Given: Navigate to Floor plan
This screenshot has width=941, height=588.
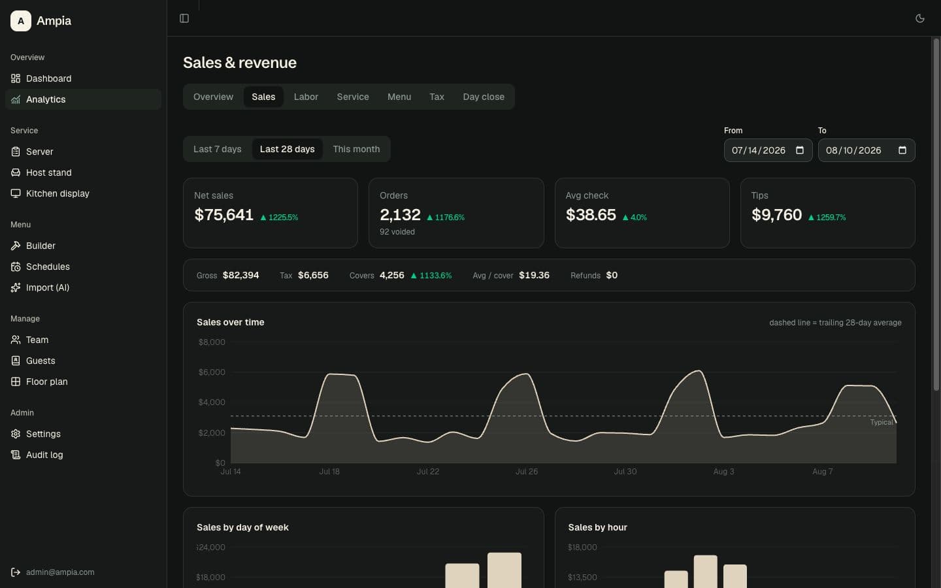Looking at the screenshot, I should [x=83, y=382].
